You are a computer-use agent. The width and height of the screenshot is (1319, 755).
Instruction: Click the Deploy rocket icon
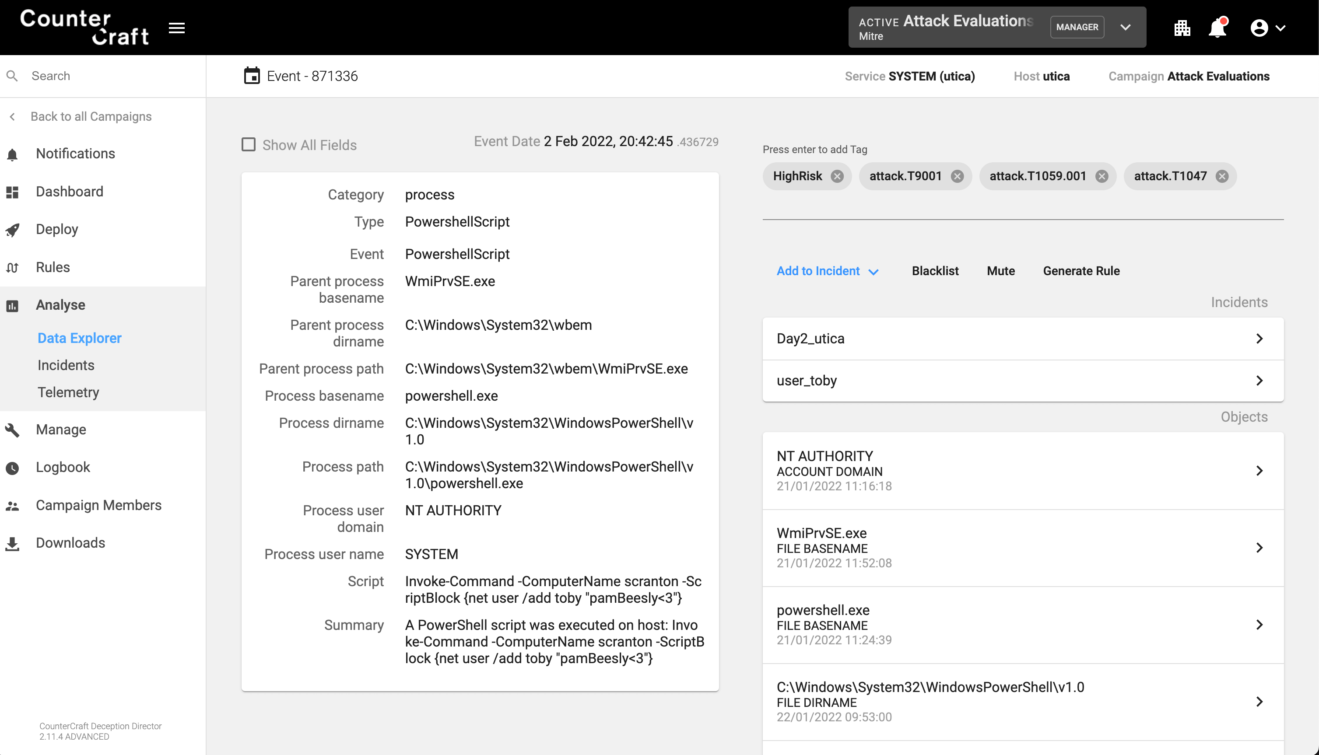(x=12, y=230)
